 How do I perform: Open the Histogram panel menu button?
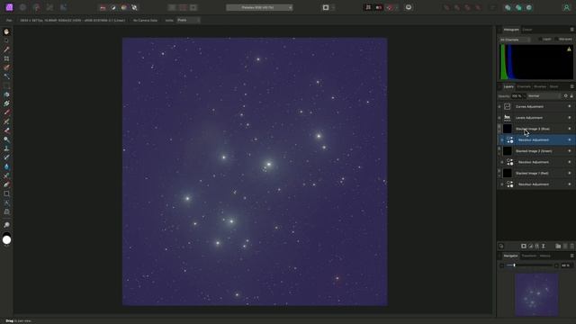tap(572, 30)
